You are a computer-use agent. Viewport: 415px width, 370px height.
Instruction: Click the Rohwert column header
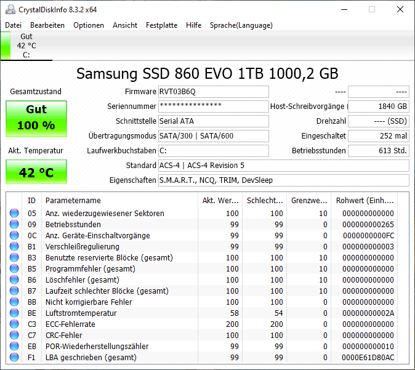click(365, 200)
